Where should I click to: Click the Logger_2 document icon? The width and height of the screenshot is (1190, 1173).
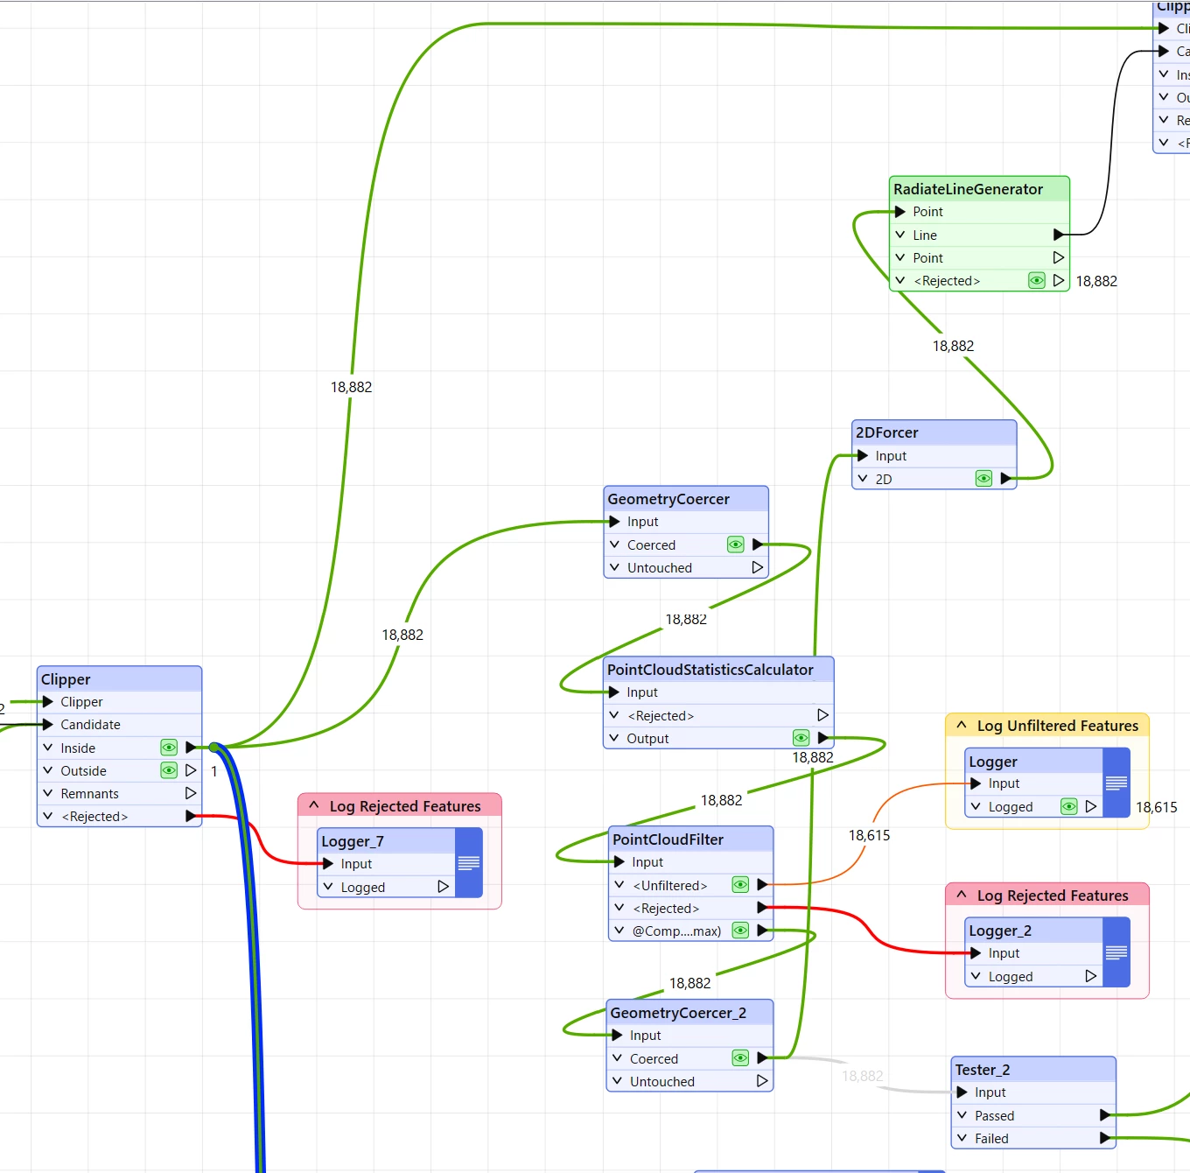1116,952
